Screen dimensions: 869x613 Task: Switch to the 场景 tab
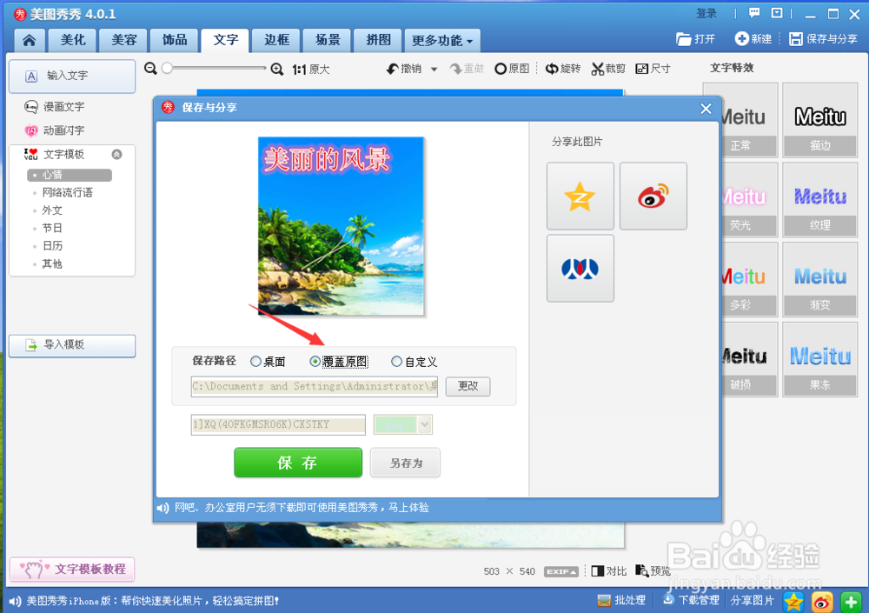[x=328, y=40]
